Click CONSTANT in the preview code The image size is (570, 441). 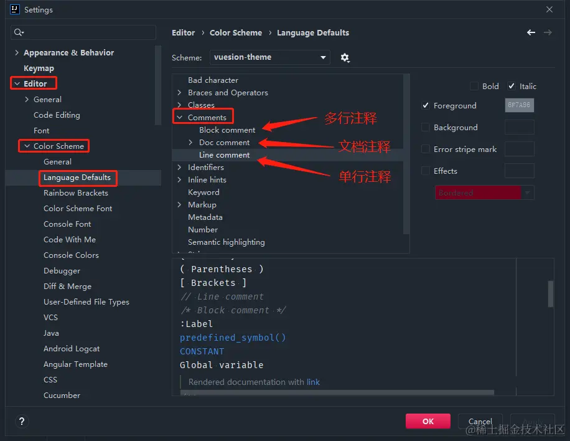[x=202, y=351]
